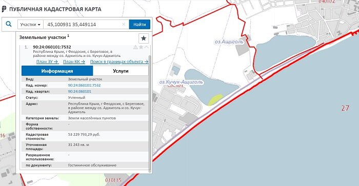Open the План ЗУ link

tap(47, 61)
